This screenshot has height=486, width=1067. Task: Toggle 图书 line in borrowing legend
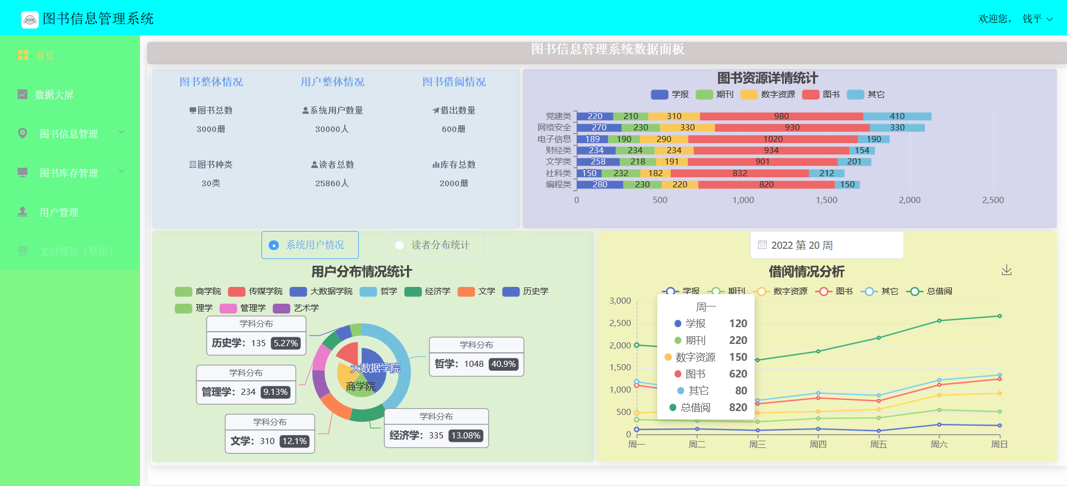[834, 291]
